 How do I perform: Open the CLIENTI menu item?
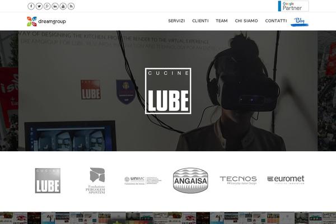(200, 21)
